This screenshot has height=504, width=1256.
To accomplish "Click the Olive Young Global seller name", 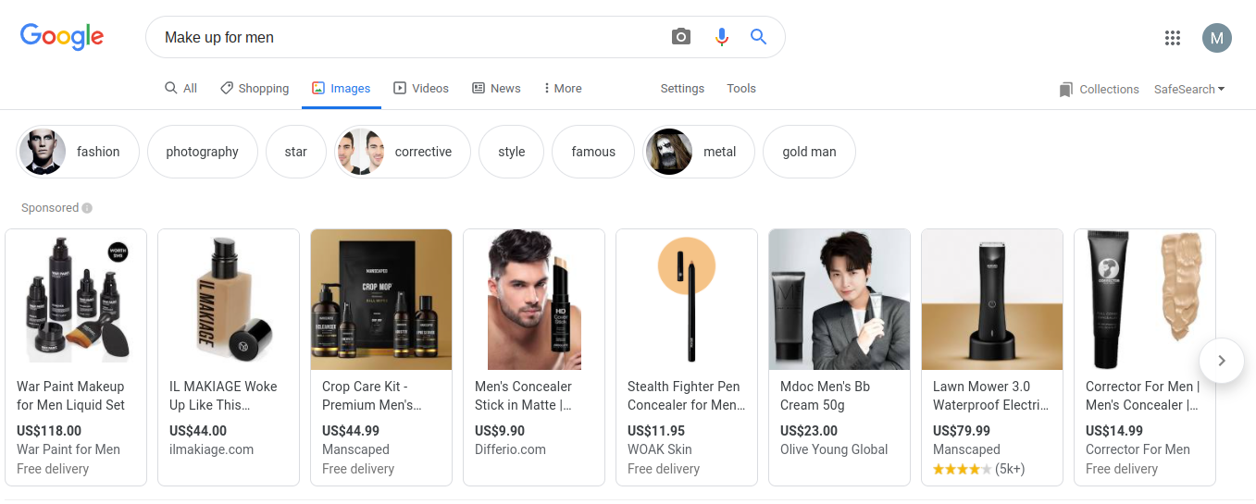I will point(834,449).
